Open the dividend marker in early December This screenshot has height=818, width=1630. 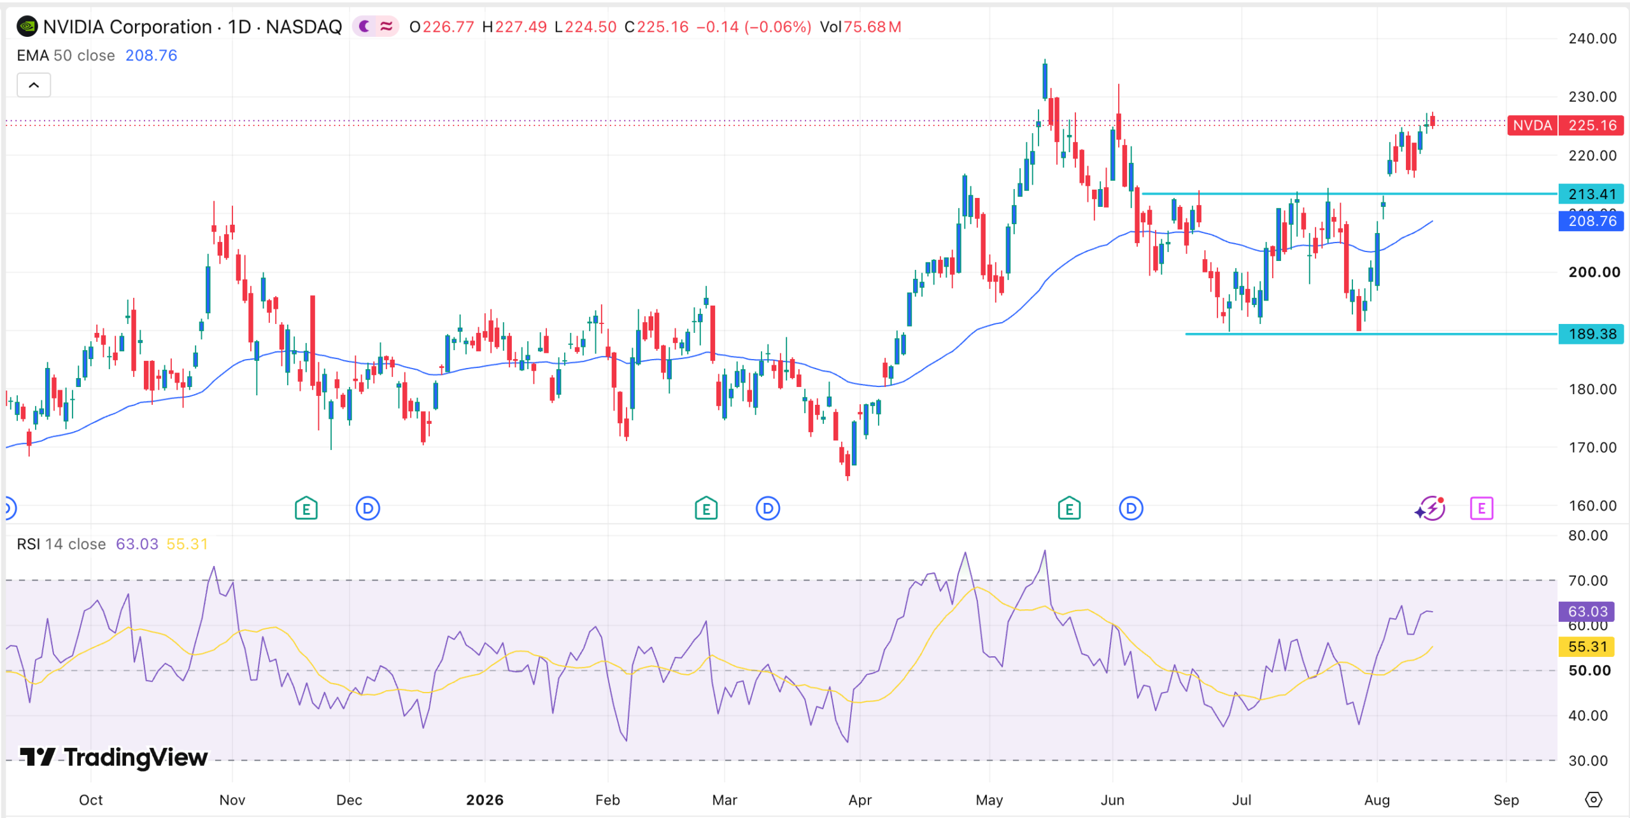click(x=368, y=509)
